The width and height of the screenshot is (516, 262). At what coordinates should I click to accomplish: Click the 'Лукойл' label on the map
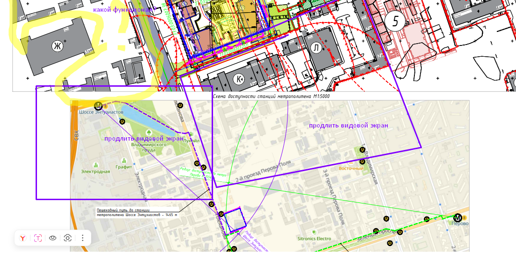(x=192, y=141)
